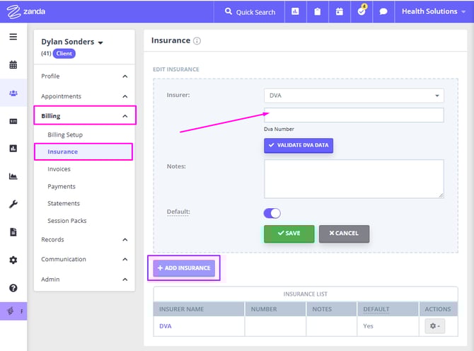Click the Insurance info icon

(x=197, y=41)
